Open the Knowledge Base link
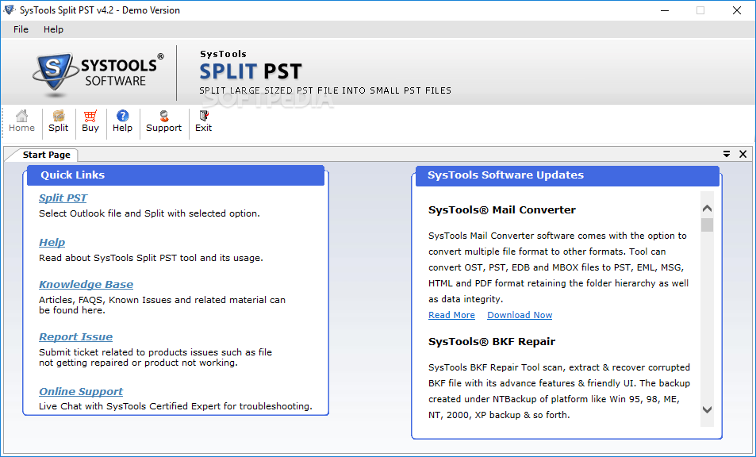This screenshot has height=457, width=756. click(86, 284)
